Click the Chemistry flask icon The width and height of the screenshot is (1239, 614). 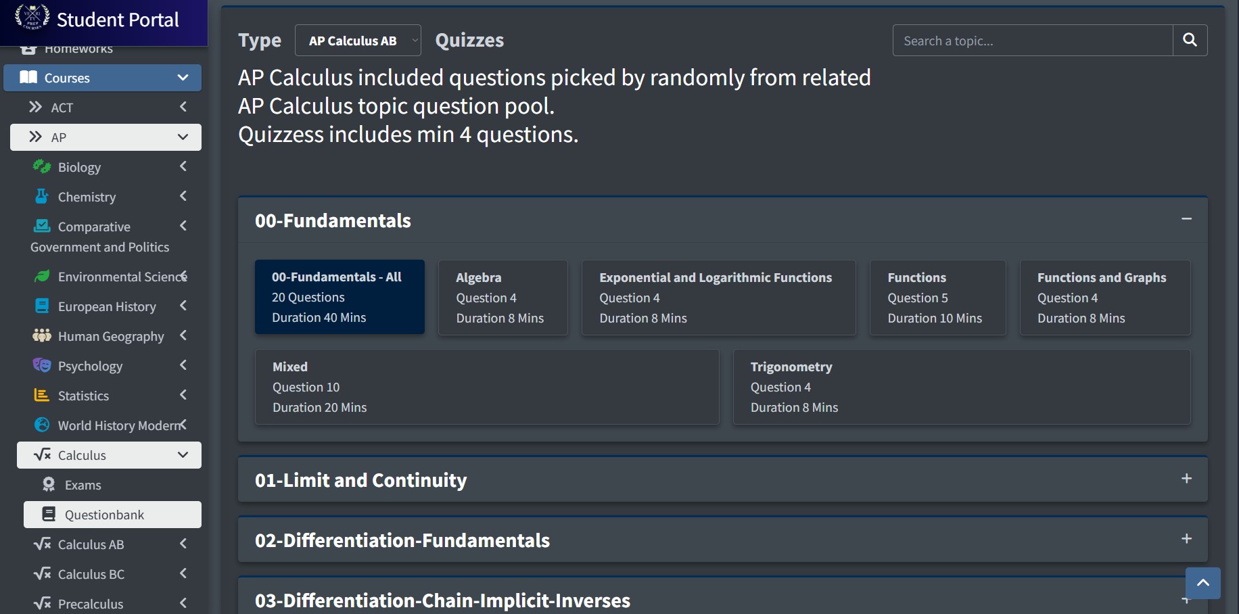pos(42,197)
